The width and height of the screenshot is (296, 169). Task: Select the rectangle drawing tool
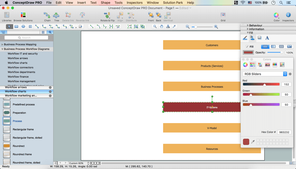coord(16,27)
